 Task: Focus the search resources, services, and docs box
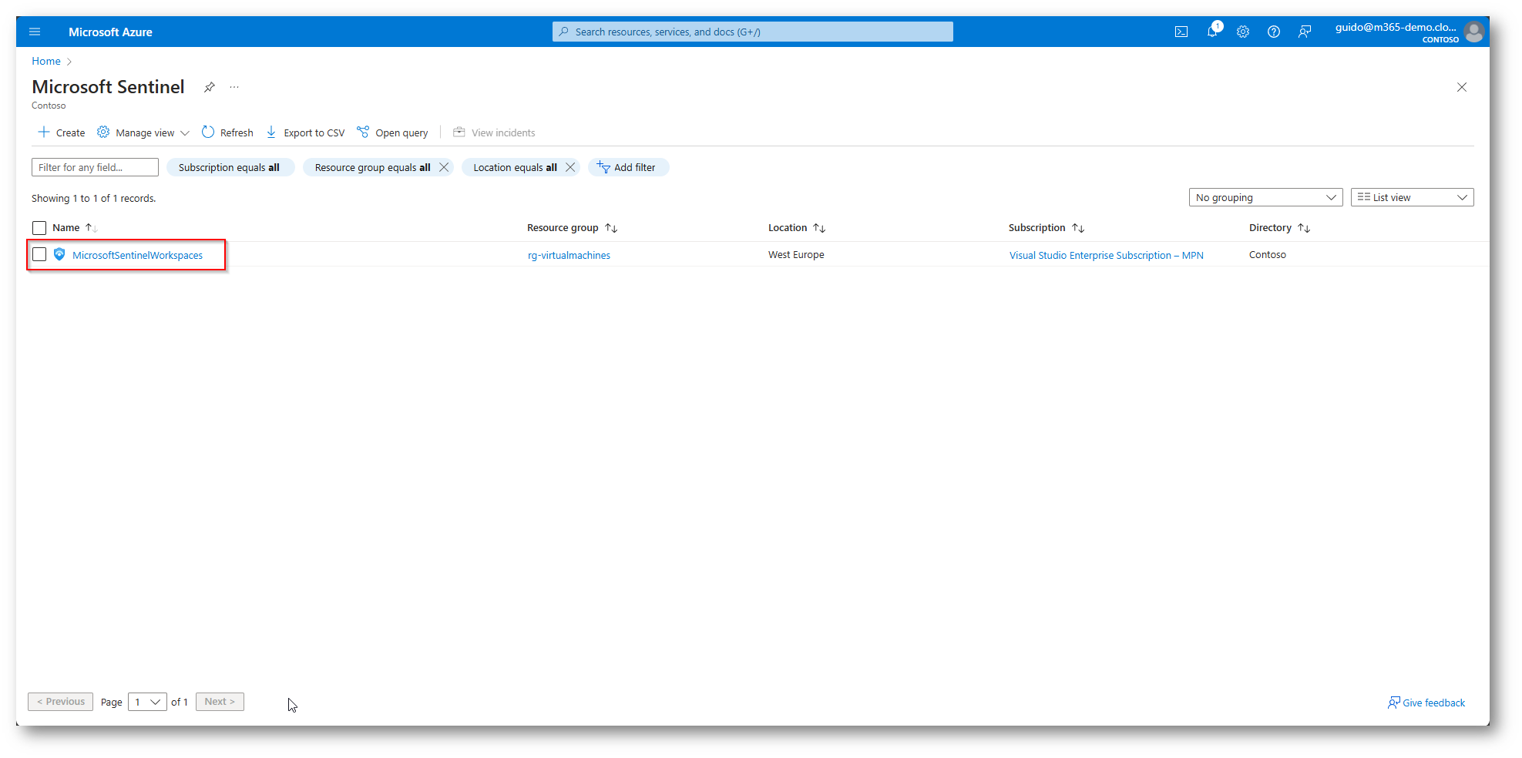point(752,32)
